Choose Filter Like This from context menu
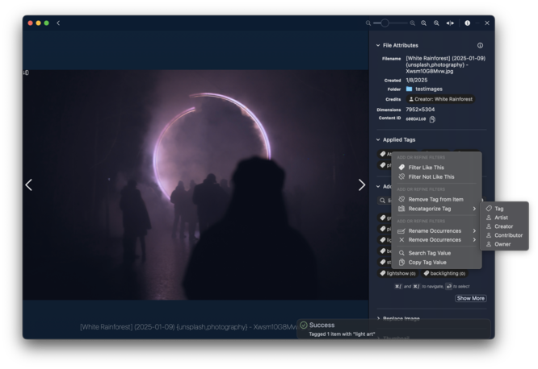 click(436, 168)
